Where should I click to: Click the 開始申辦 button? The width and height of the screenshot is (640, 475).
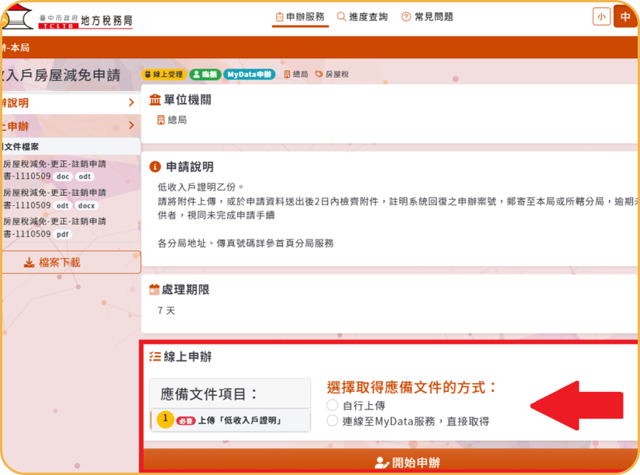coord(407,463)
